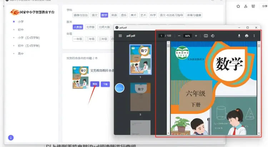Image resolution: width=268 pixels, height=147 pixels.
Task: Select the 人教版 edition
Action: click(78, 27)
